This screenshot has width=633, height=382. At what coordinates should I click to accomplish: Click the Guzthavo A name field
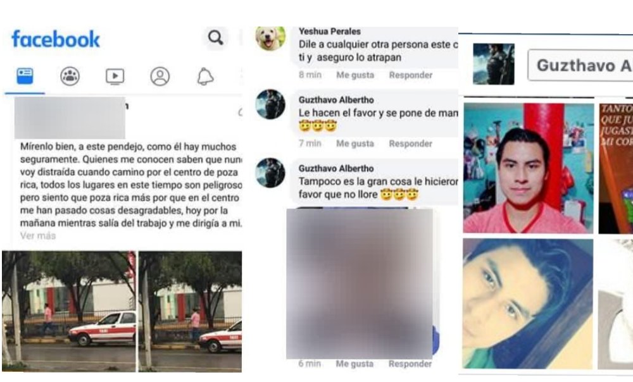point(580,65)
